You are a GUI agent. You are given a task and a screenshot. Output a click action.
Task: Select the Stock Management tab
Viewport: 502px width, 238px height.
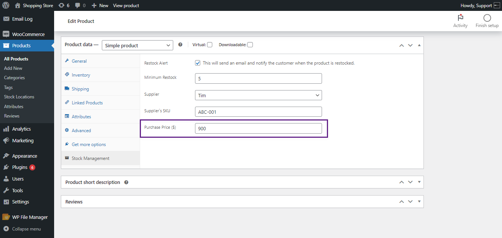(100, 158)
